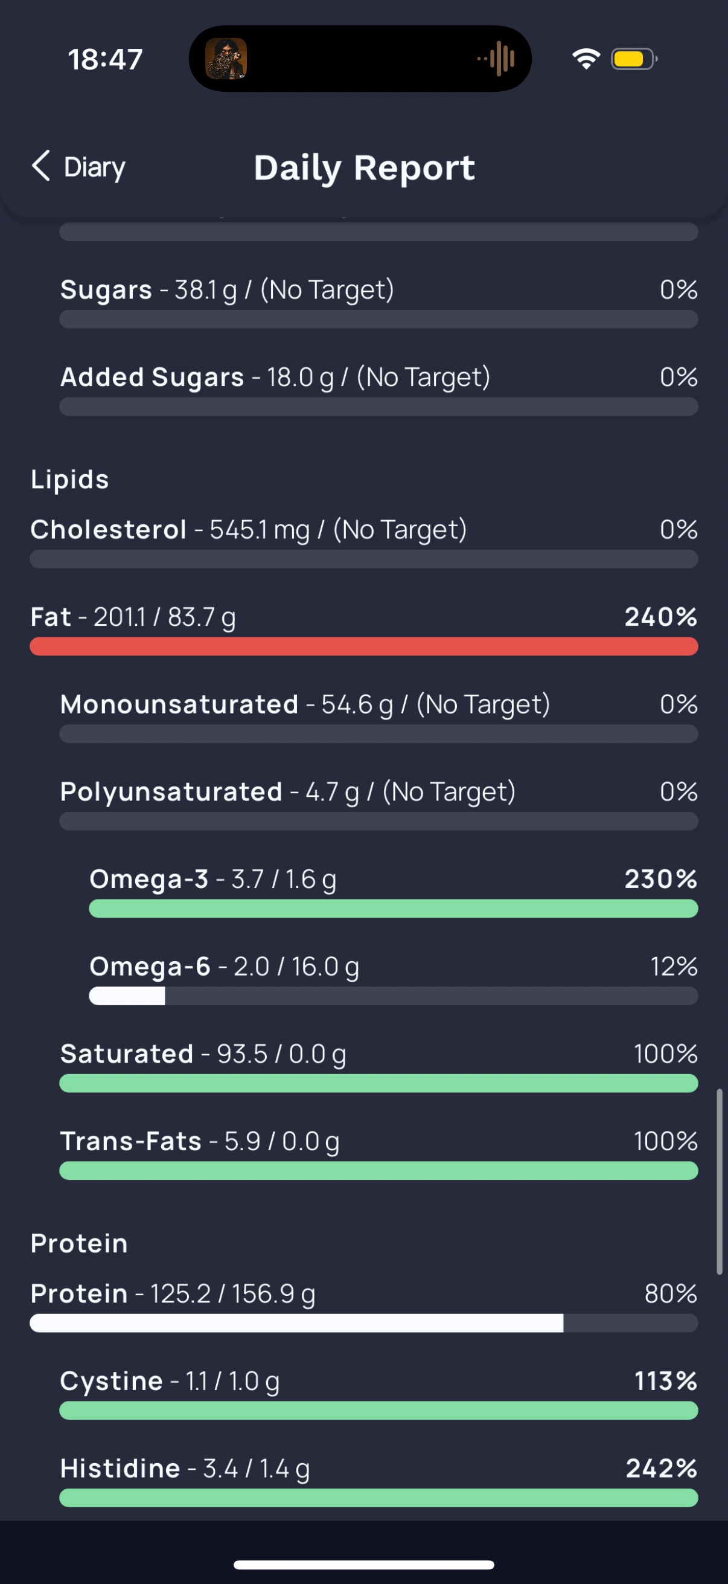The image size is (728, 1584).
Task: Tap the Wi-Fi status icon
Action: [x=586, y=59]
